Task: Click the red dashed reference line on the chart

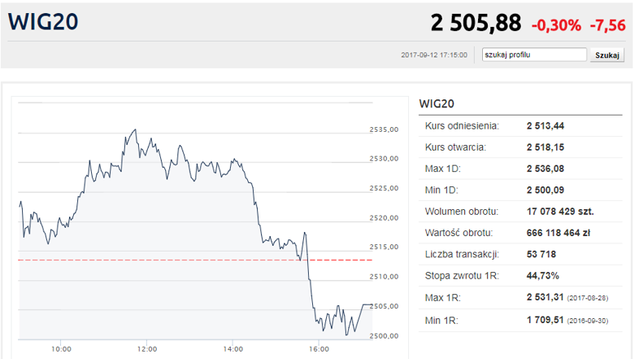Action: tap(163, 260)
